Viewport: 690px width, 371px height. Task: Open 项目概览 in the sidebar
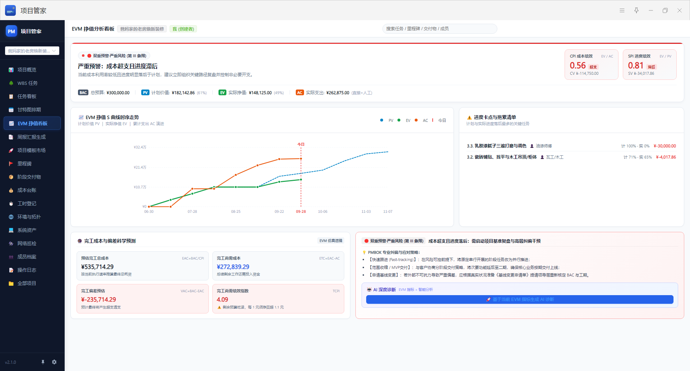point(32,70)
